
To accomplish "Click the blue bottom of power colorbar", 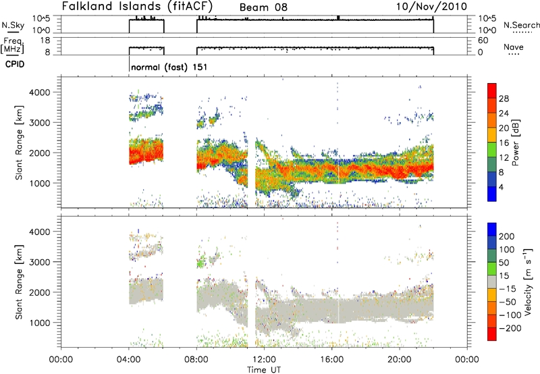I will (x=492, y=194).
